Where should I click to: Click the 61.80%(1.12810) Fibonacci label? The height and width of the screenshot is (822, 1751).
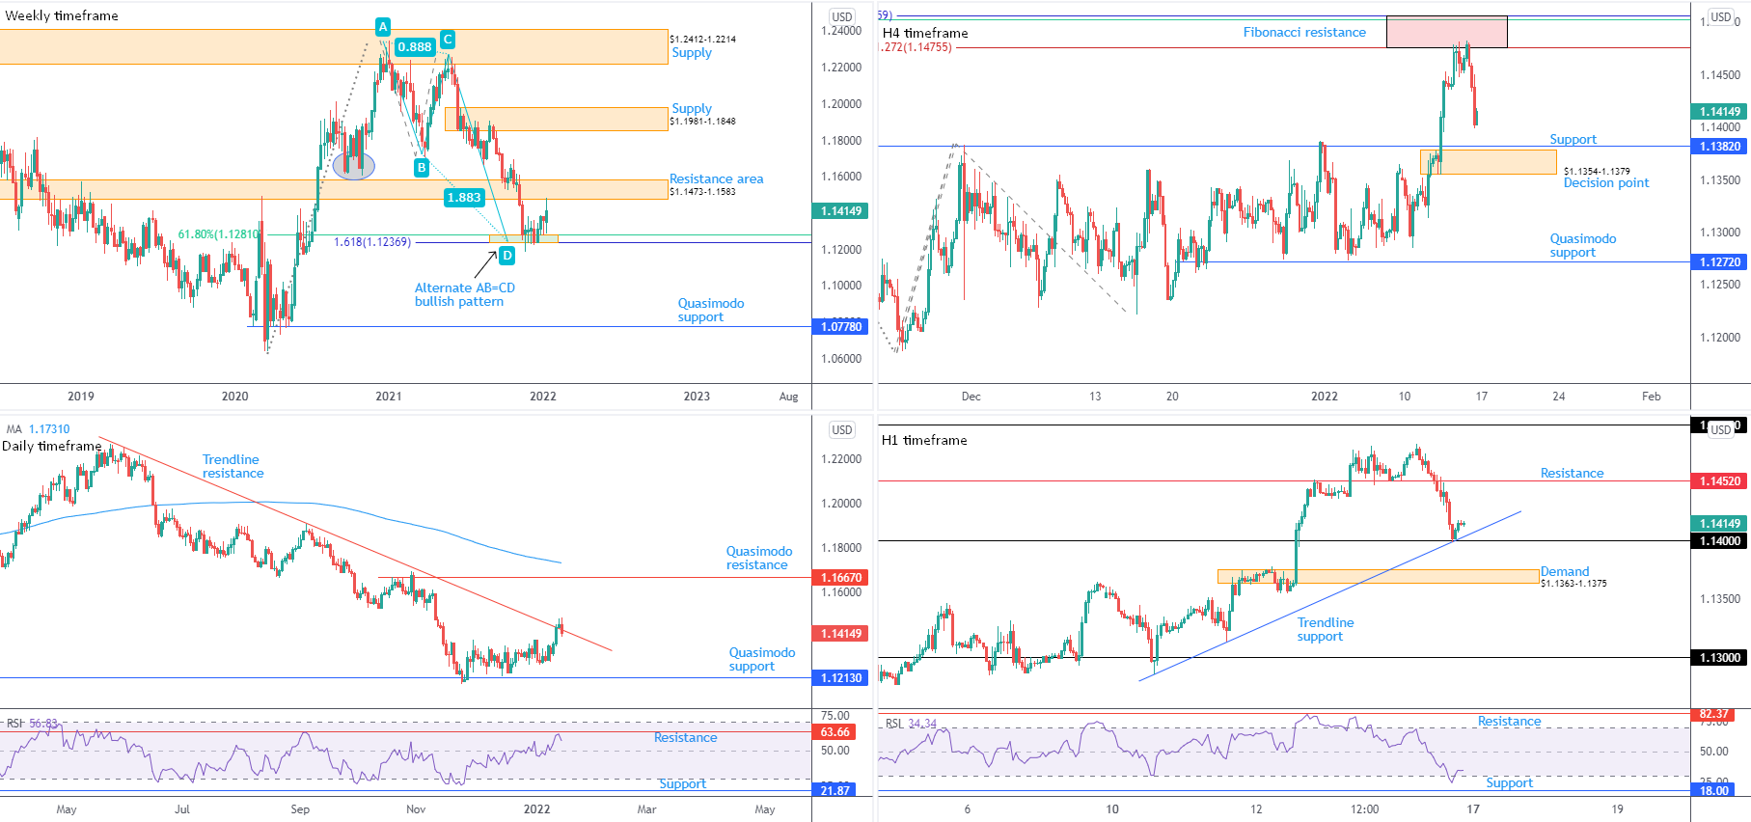[219, 234]
